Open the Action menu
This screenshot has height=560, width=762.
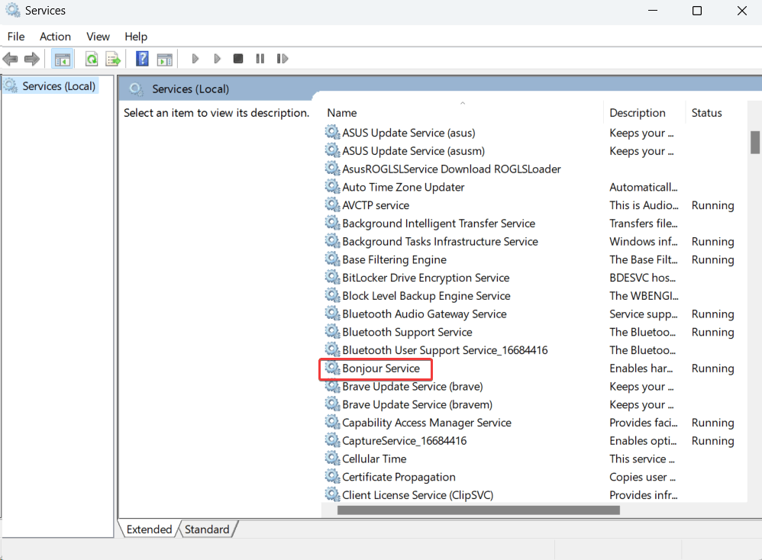55,37
